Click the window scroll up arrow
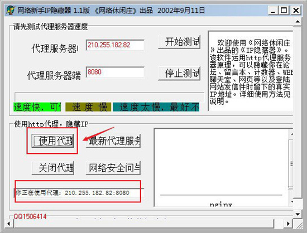The width and height of the screenshot is (307, 233). (x=298, y=21)
